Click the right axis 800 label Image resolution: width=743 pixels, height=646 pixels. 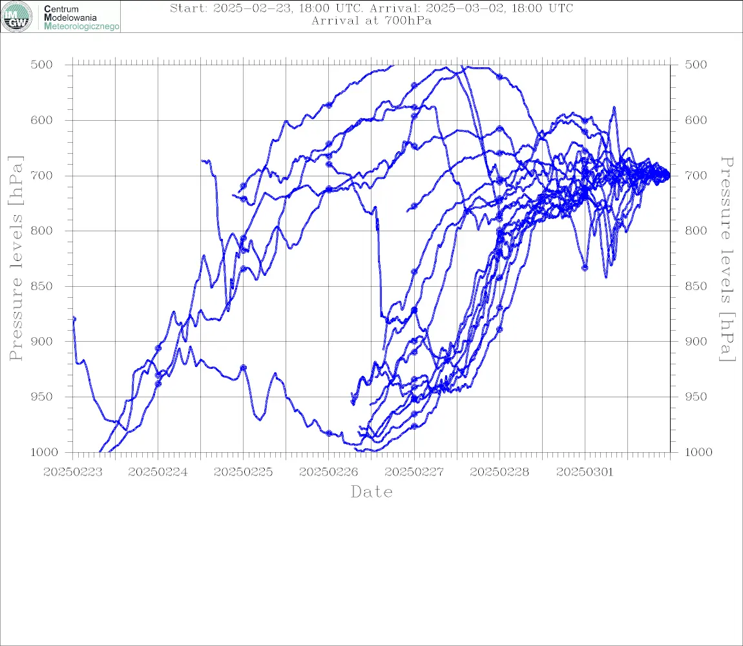[x=696, y=231]
